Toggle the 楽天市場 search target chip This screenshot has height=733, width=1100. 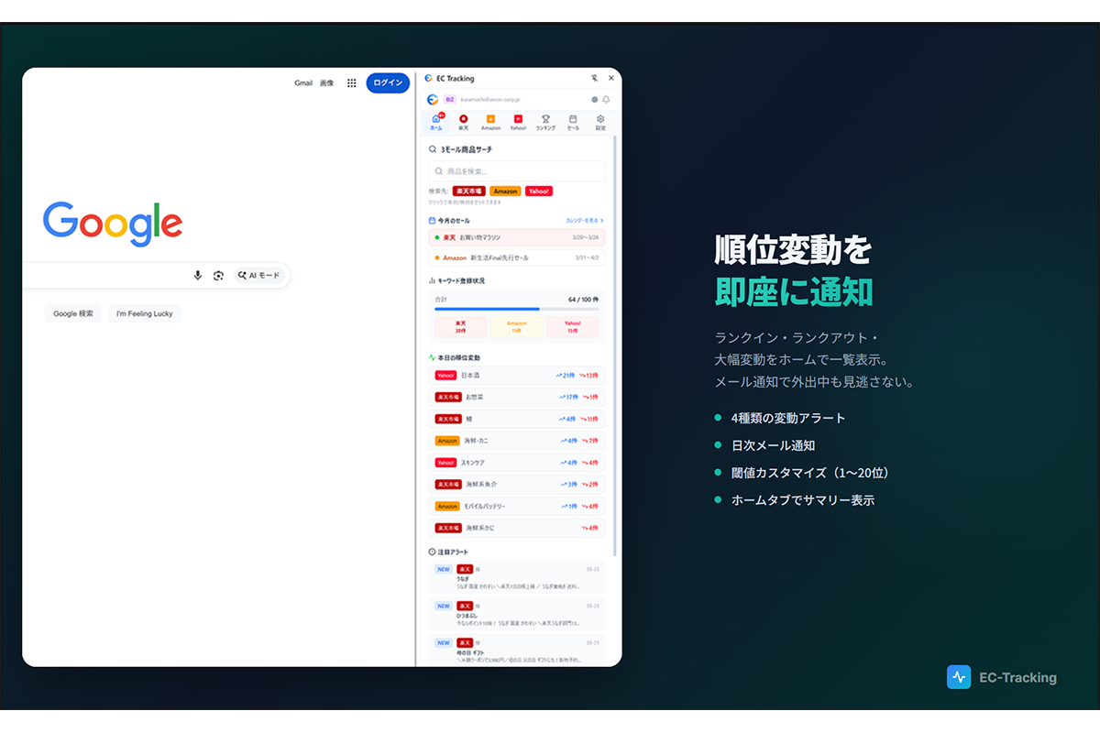(x=468, y=191)
